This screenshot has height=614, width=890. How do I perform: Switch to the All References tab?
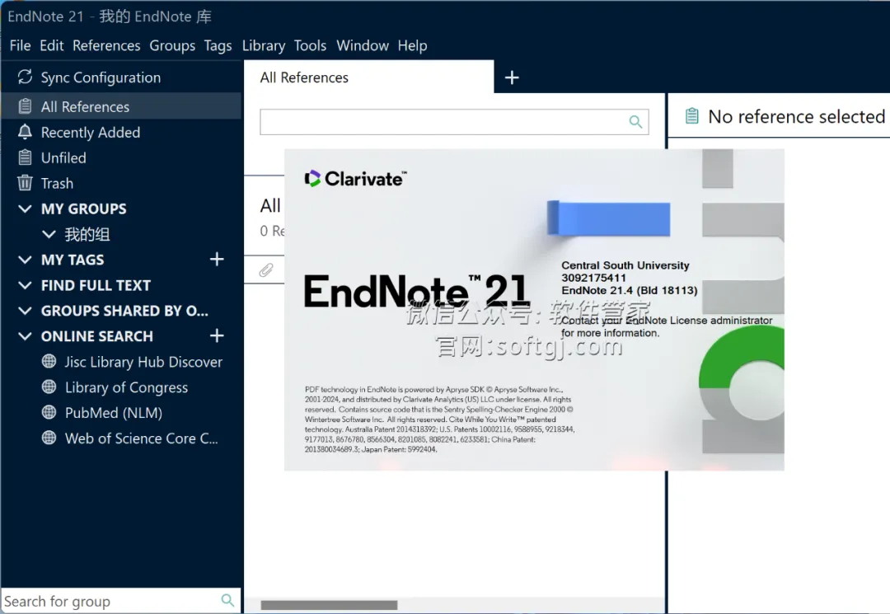click(x=304, y=77)
